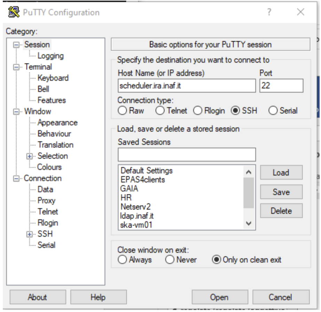Select ska-vm01 saved session
Viewport: 321px width, 312px height.
click(x=136, y=225)
